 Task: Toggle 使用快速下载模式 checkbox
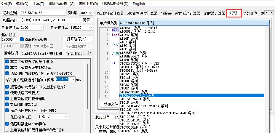[x=7, y=92]
